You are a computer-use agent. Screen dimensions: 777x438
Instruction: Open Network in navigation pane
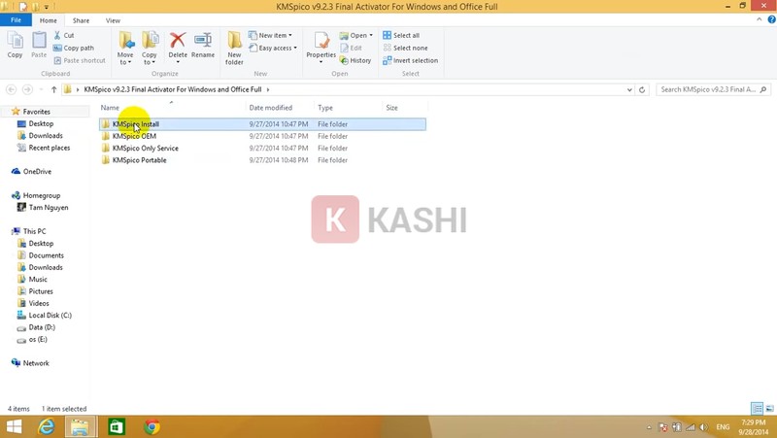coord(36,363)
